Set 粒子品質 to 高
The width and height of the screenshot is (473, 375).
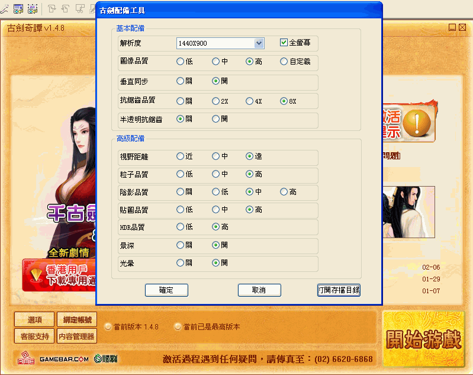pos(249,174)
